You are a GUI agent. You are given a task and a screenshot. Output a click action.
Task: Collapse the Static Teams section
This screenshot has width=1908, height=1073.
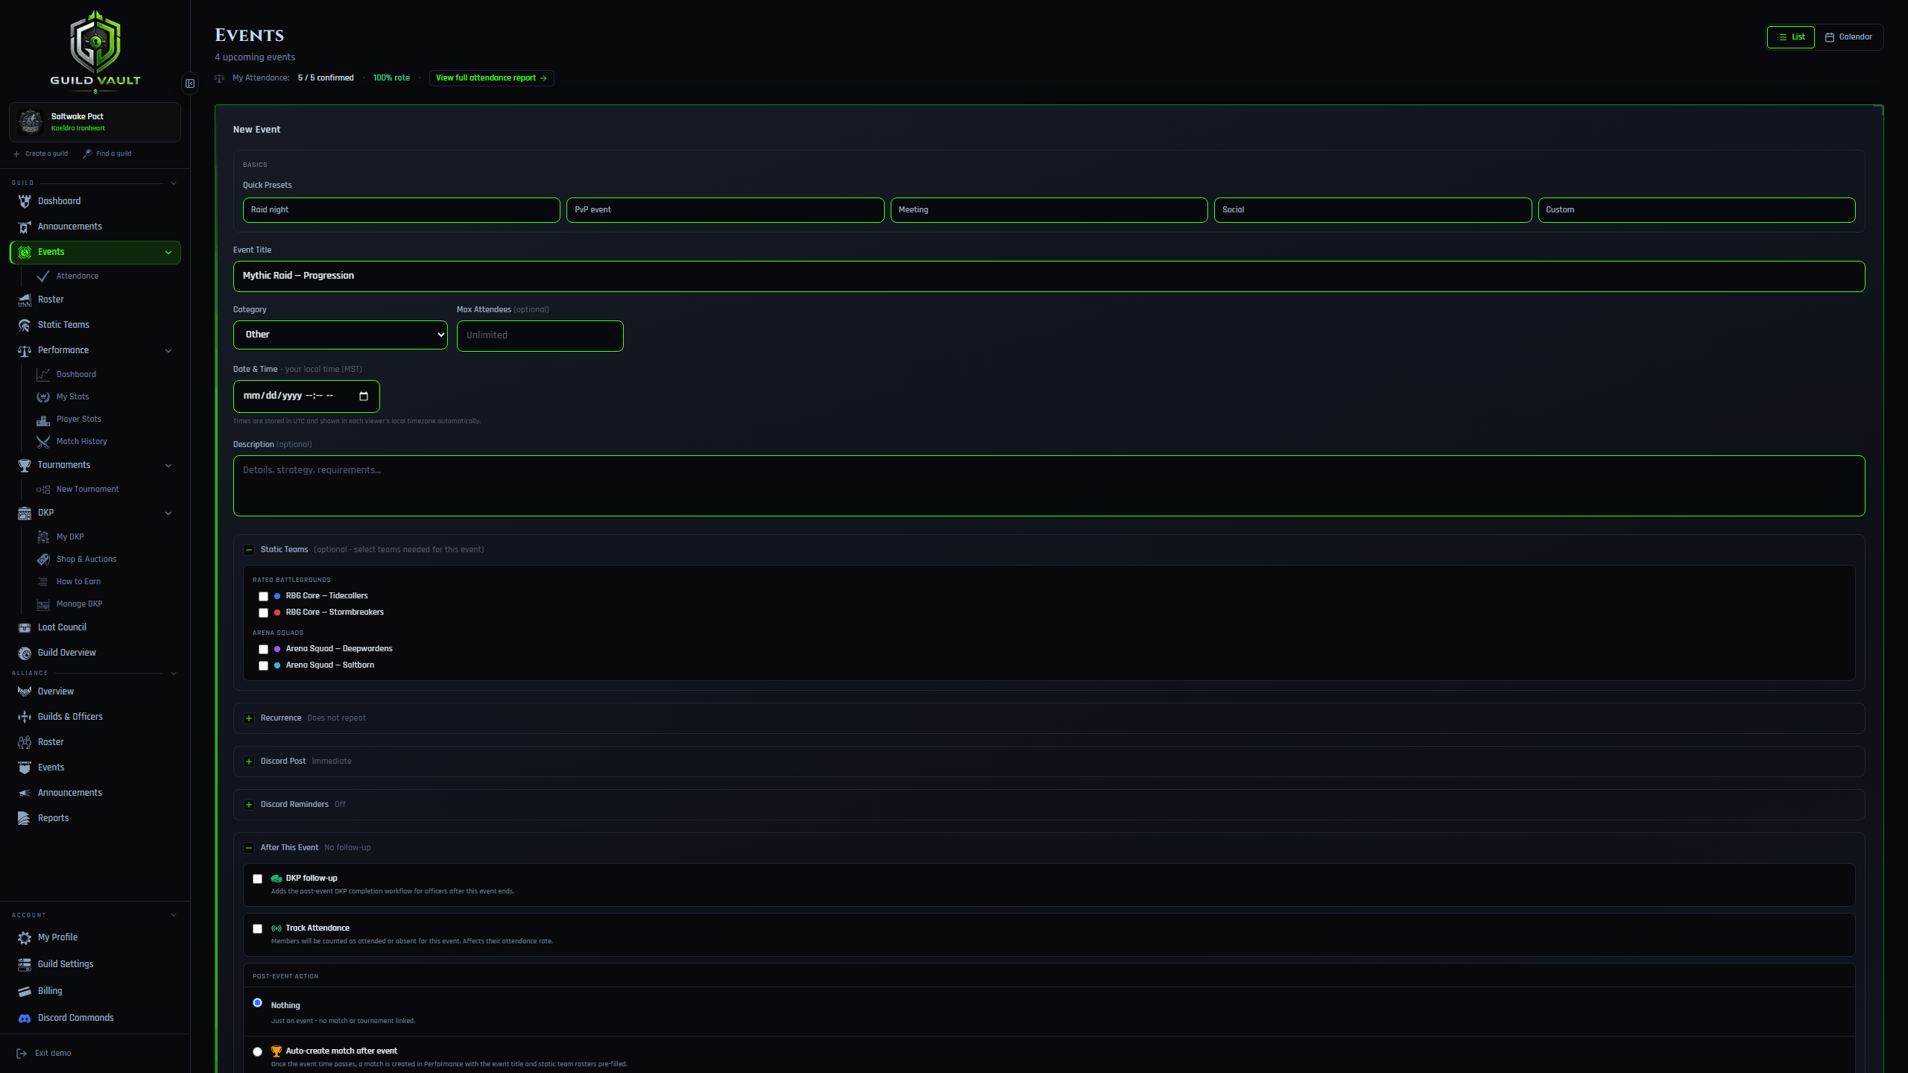click(x=249, y=550)
